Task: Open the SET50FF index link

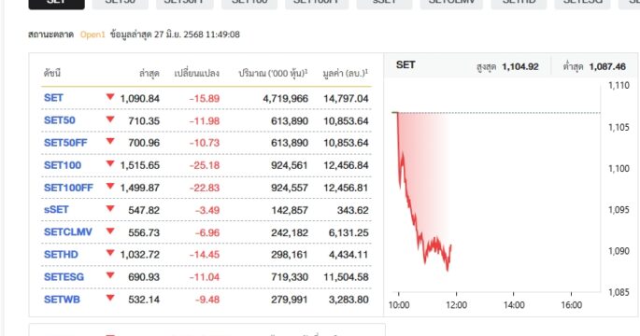Action: [65, 143]
